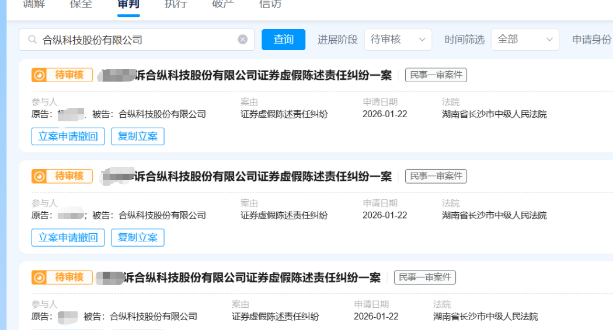Click second case's 湖南省长沙市中级人民法院 text
The width and height of the screenshot is (613, 330).
tap(494, 215)
